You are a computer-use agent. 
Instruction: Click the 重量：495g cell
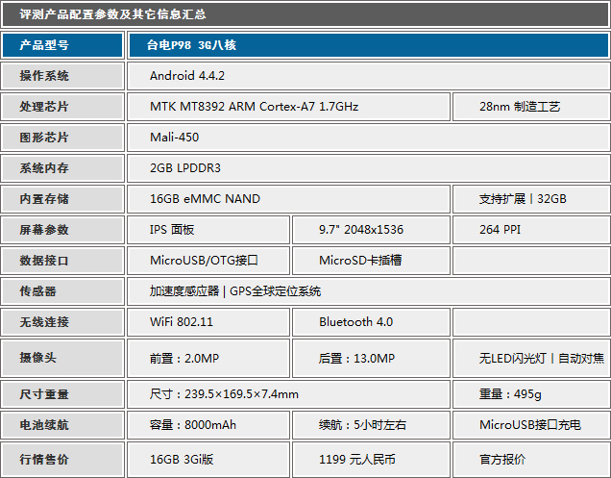coord(531,394)
